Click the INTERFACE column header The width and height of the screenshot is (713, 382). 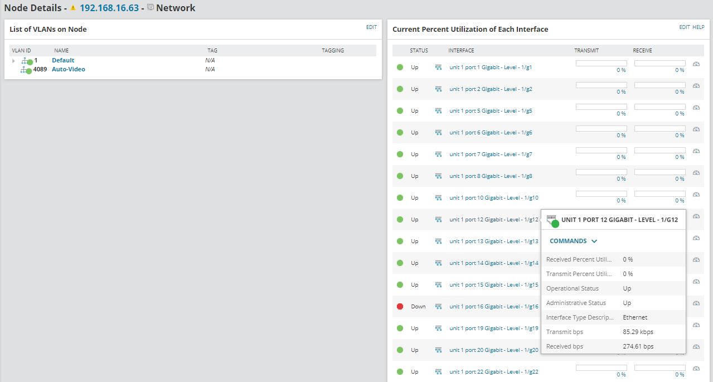click(x=461, y=51)
